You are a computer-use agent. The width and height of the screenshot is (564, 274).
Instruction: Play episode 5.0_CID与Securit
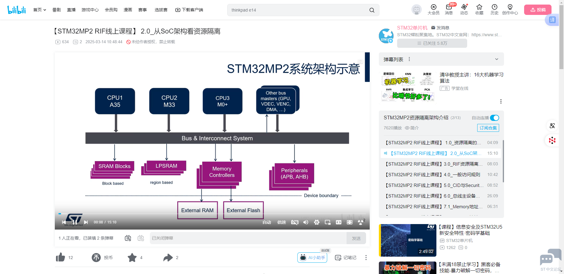pyautogui.click(x=441, y=185)
